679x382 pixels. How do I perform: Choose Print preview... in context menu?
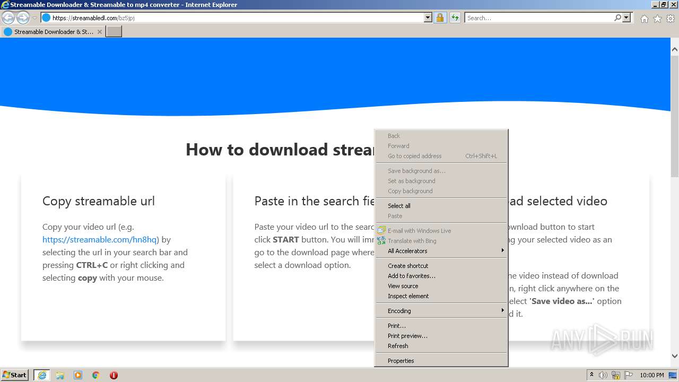[x=441, y=336]
